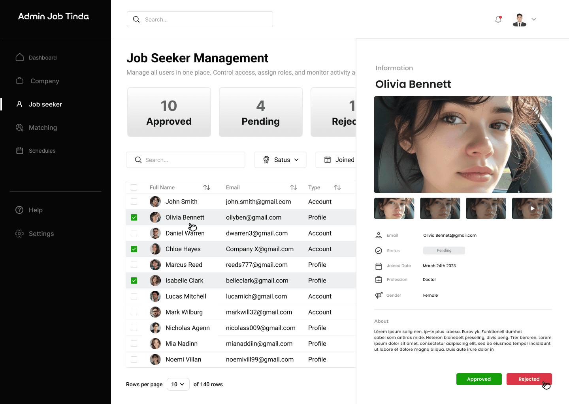
Task: Click the notification bell icon
Action: 498,19
